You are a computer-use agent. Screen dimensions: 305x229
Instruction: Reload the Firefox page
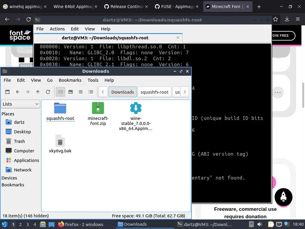click(x=29, y=19)
